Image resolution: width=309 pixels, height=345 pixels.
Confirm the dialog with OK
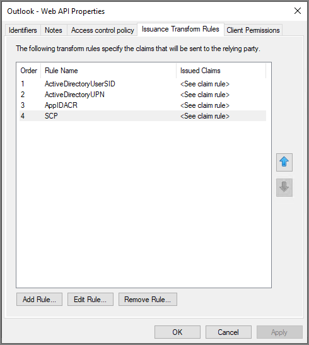[177, 332]
